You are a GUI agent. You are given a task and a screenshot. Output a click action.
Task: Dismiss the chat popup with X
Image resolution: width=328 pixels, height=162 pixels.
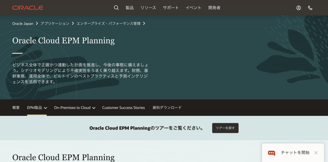coord(316,153)
